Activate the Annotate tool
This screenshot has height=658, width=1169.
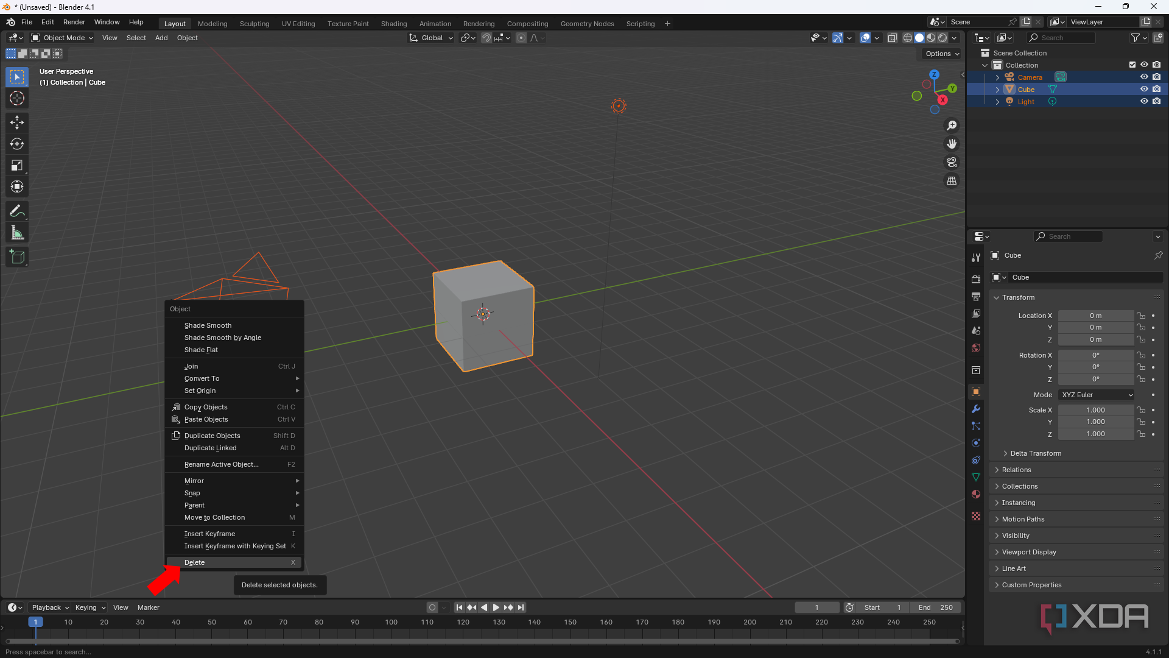(x=16, y=211)
